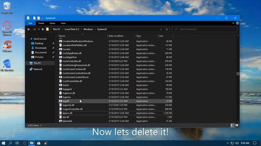Click the taskbar clock showing 9:38 AM
Viewport: 261px width, 146px height.
click(245, 143)
